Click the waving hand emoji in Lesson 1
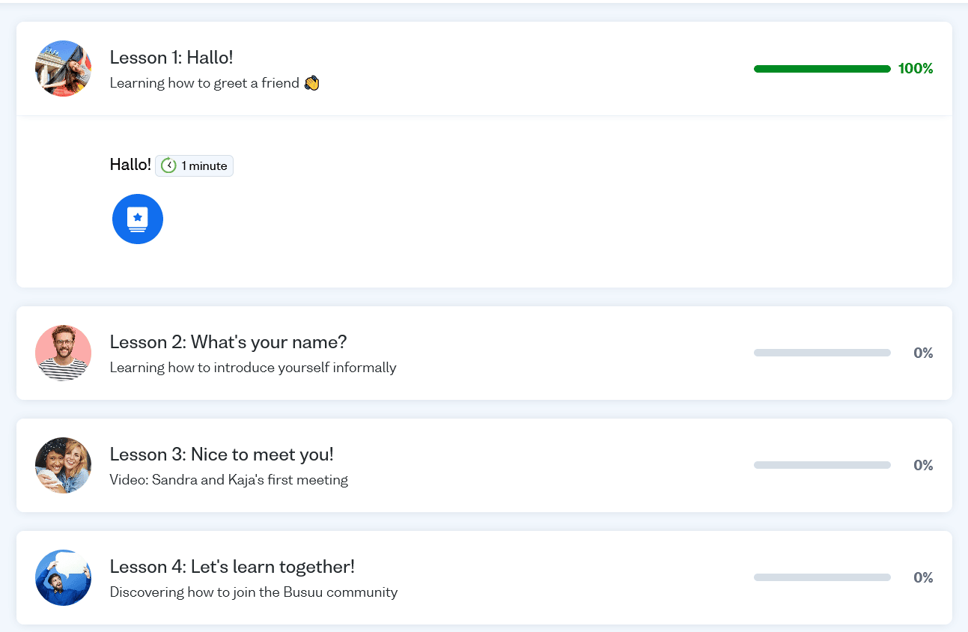This screenshot has height=632, width=968. tap(312, 83)
